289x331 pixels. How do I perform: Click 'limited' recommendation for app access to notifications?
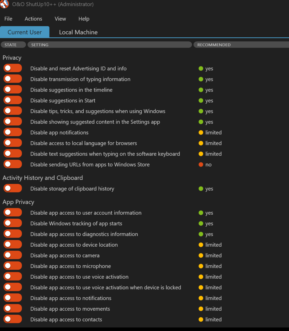coord(214,298)
